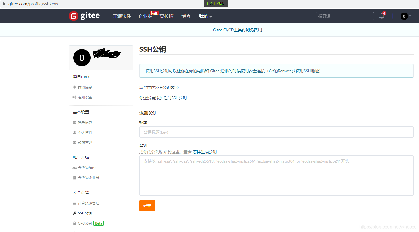This screenshot has height=232, width=419.
Task: Open the avatar dropdown arrow
Action: [x=411, y=16]
